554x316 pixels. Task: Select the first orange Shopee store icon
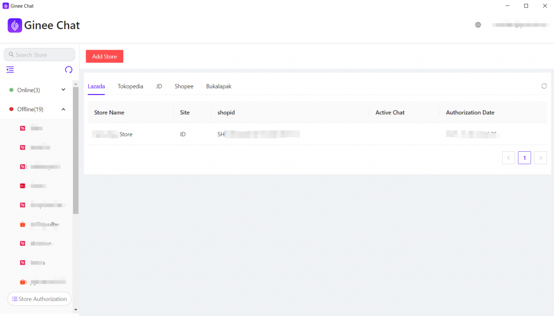23,224
